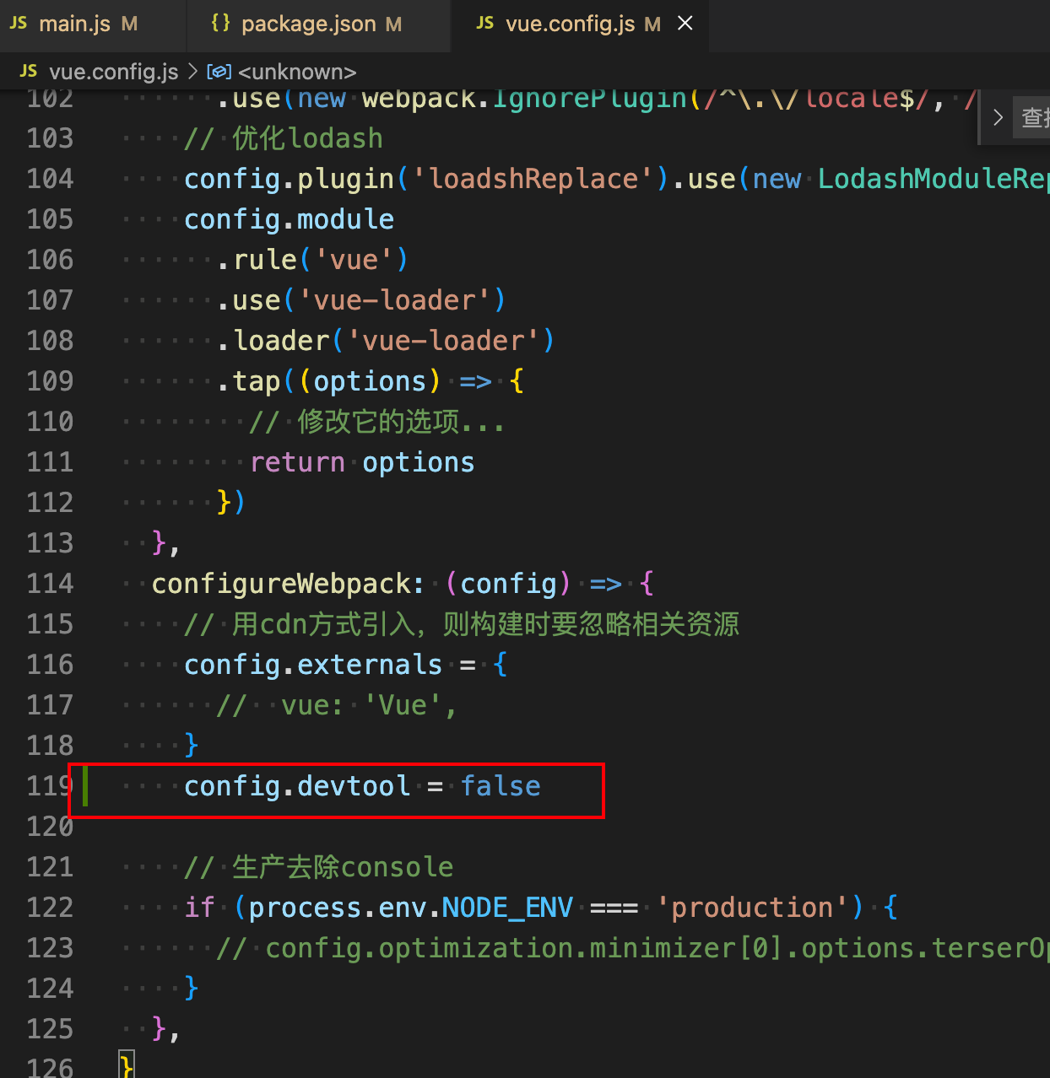Image resolution: width=1050 pixels, height=1078 pixels.
Task: Click line number 122 in the gutter
Action: [50, 908]
